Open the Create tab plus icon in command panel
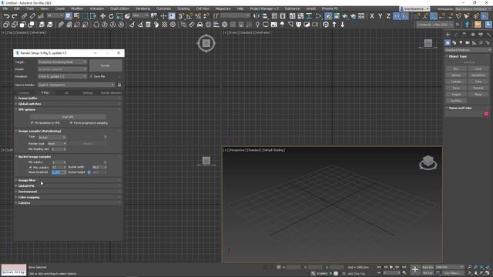493x277 pixels. click(448, 35)
